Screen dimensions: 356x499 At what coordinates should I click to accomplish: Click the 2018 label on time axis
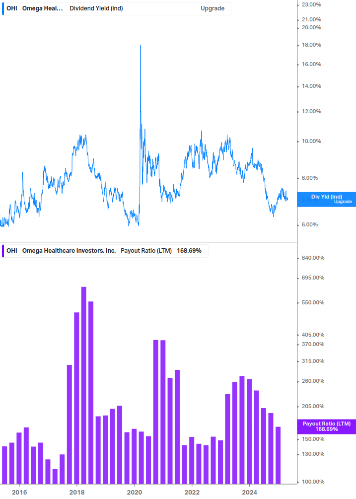(77, 493)
